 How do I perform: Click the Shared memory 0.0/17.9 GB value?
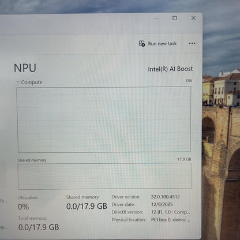[87, 207]
